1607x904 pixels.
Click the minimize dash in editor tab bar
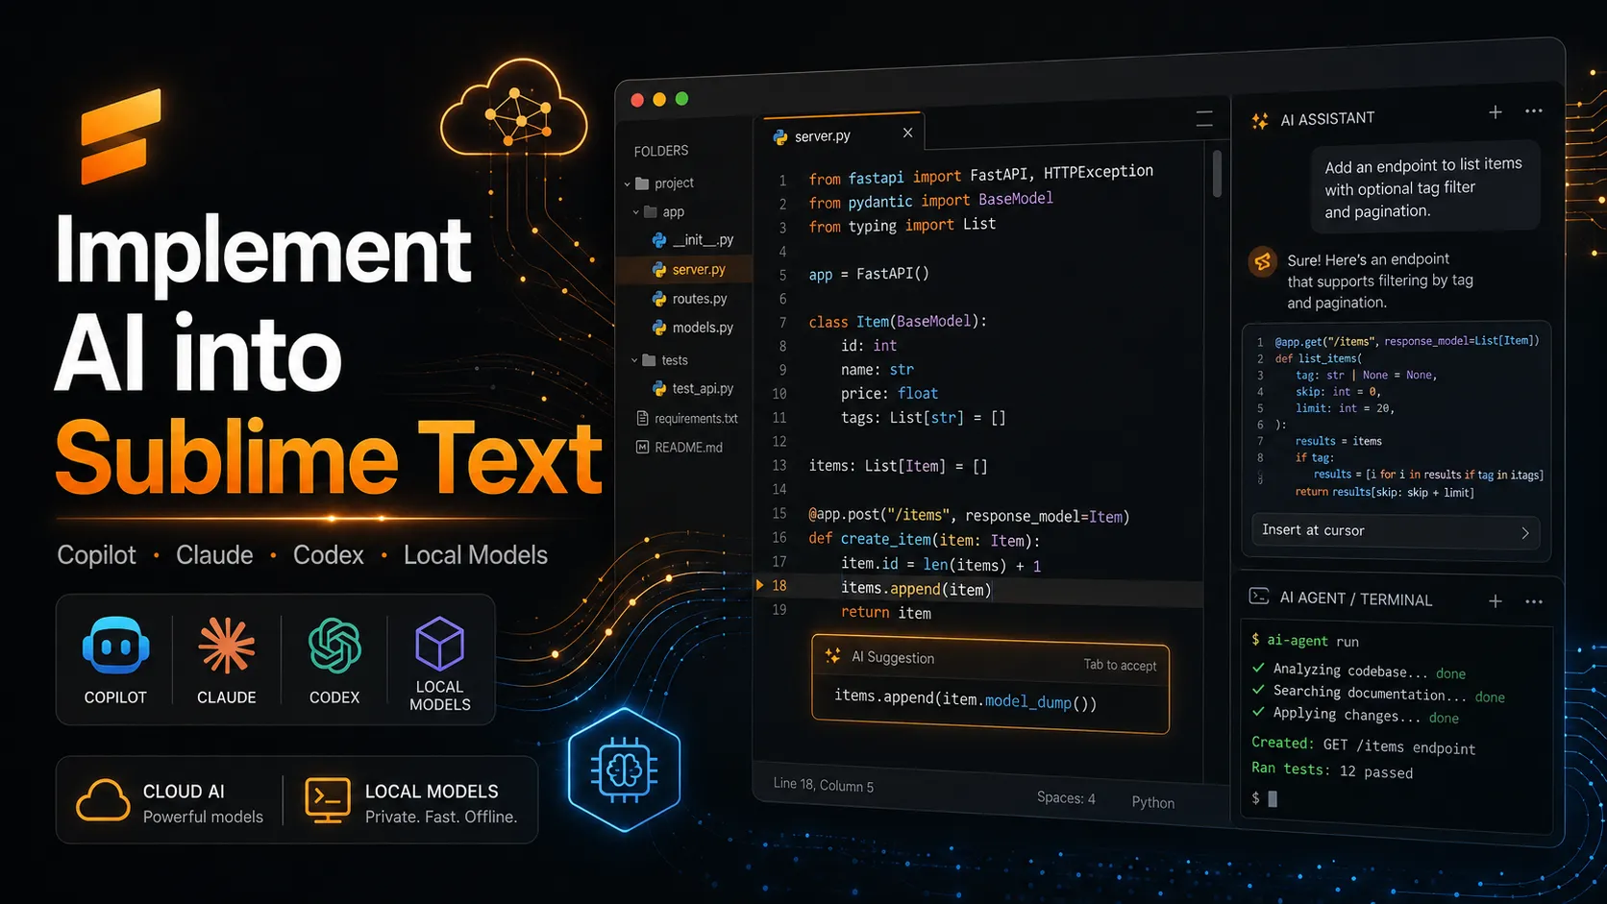[x=1204, y=119]
